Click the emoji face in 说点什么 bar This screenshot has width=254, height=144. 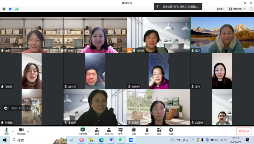click(6, 108)
